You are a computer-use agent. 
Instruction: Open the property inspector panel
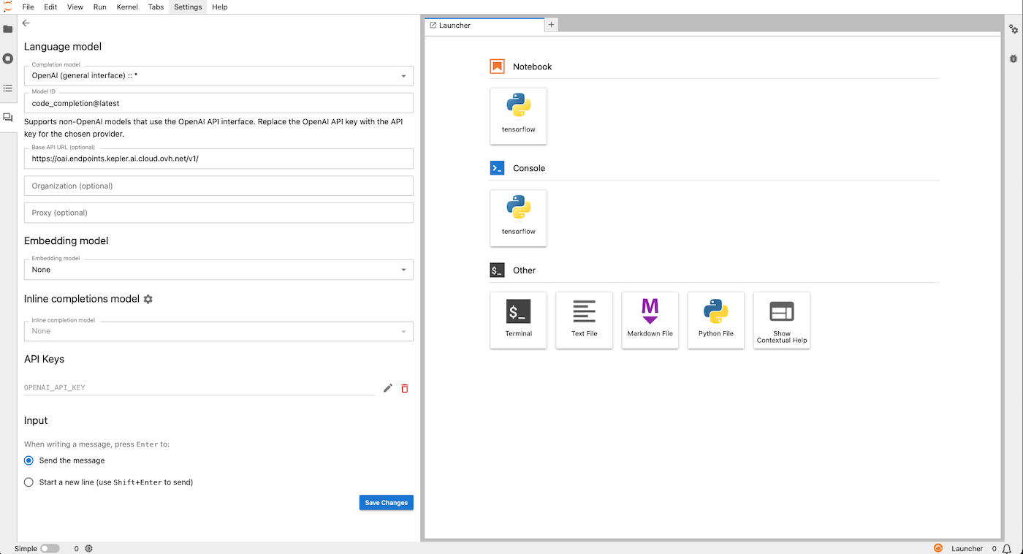[1014, 29]
